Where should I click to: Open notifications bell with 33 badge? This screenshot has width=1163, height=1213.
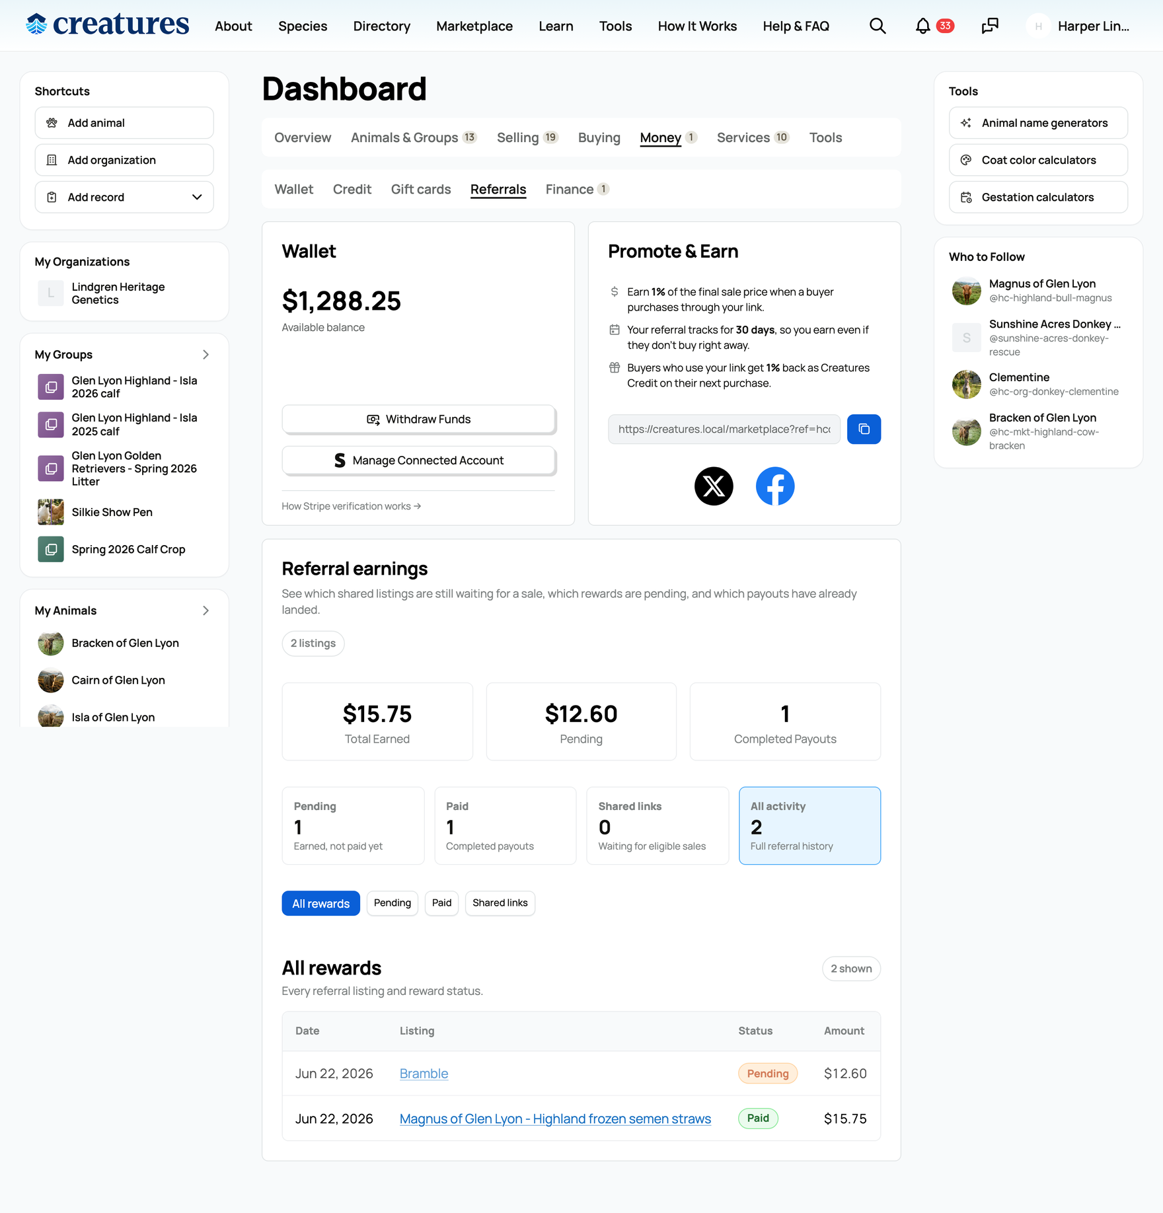point(934,26)
